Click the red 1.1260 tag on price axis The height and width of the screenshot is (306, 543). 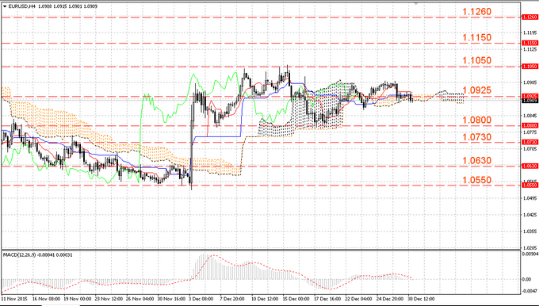530,17
